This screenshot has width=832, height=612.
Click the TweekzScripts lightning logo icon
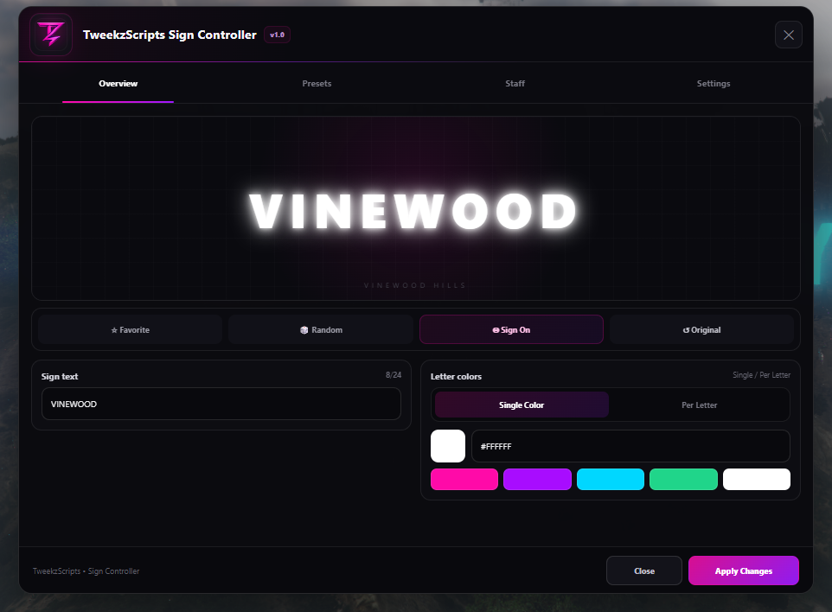pyautogui.click(x=51, y=35)
